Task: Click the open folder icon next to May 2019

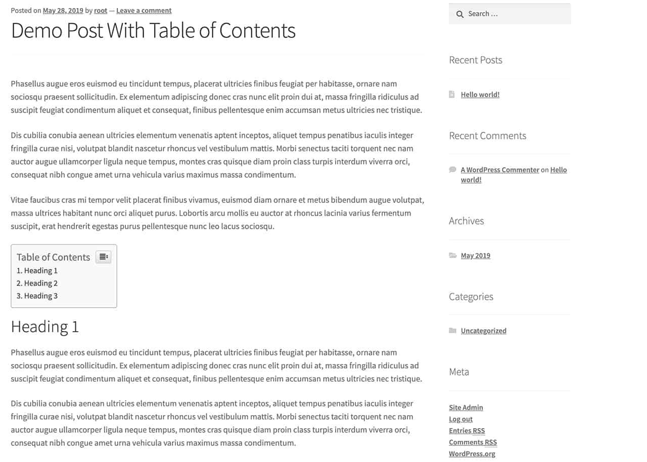Action: click(453, 255)
